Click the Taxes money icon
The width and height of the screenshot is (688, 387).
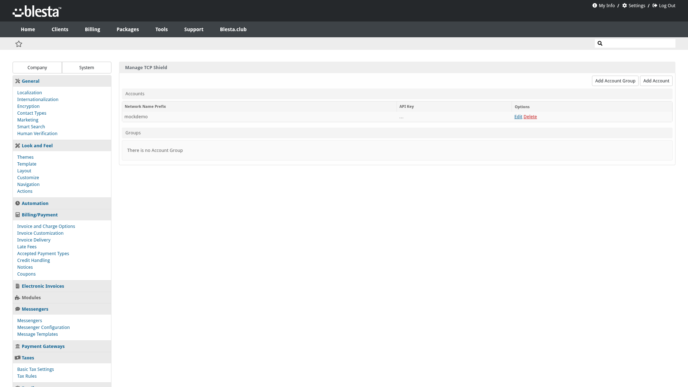click(18, 358)
